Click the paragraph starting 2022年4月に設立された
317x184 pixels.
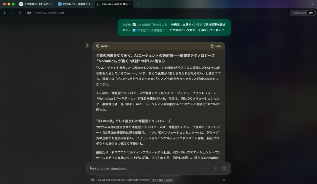click(x=158, y=135)
